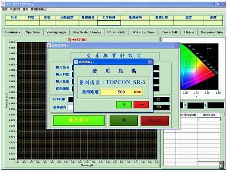
Task: Close the LCD TEST SYSTEM main window
Action: pyautogui.click(x=223, y=5)
